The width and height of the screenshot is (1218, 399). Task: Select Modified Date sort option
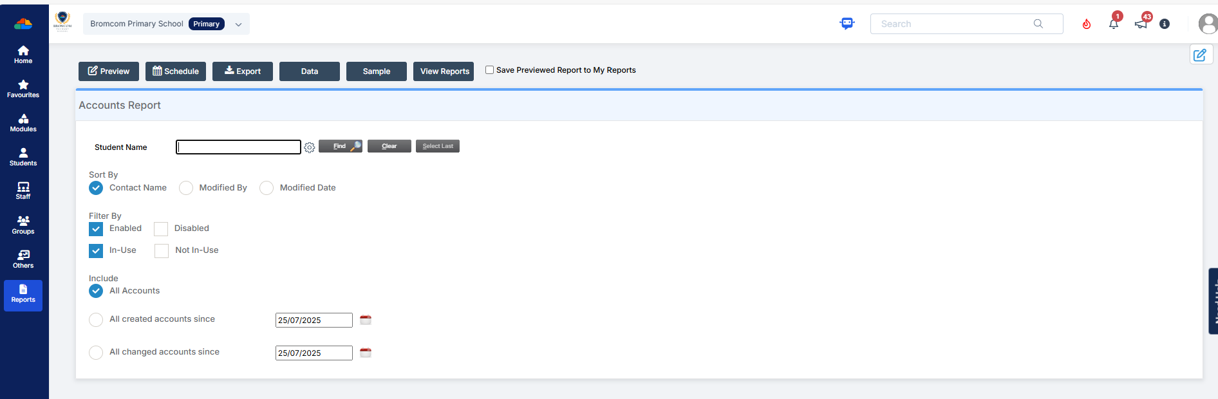(267, 188)
